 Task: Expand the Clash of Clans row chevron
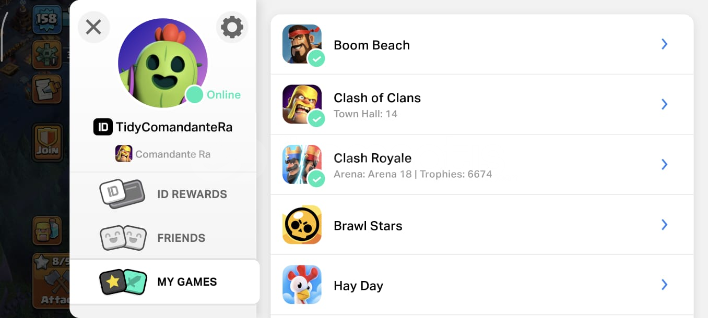tap(664, 104)
